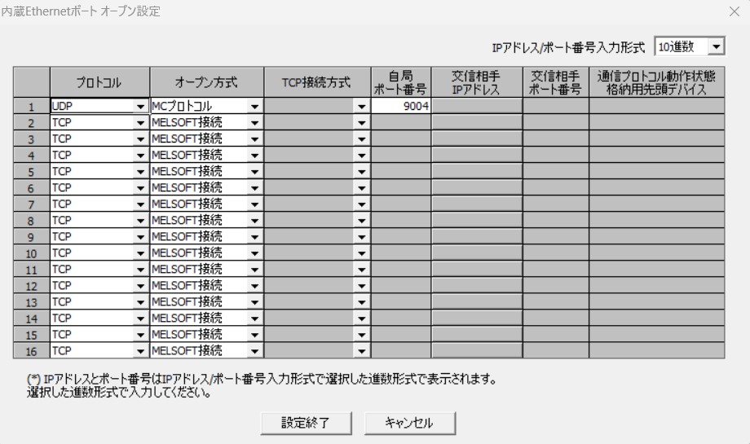Open row 16 protocol dropdown (TCP)

pyautogui.click(x=99, y=350)
